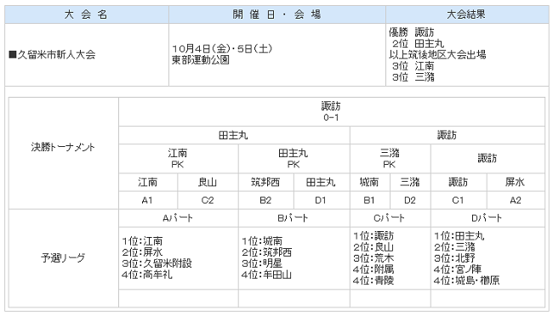Select the A1 seed cell
The image size is (553, 316).
(148, 200)
